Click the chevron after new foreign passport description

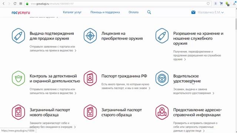click(75, 127)
